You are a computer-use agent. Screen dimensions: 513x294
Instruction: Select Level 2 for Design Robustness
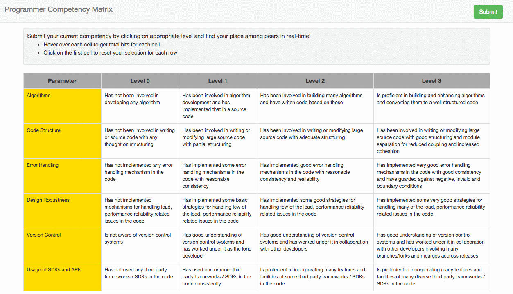pyautogui.click(x=315, y=210)
